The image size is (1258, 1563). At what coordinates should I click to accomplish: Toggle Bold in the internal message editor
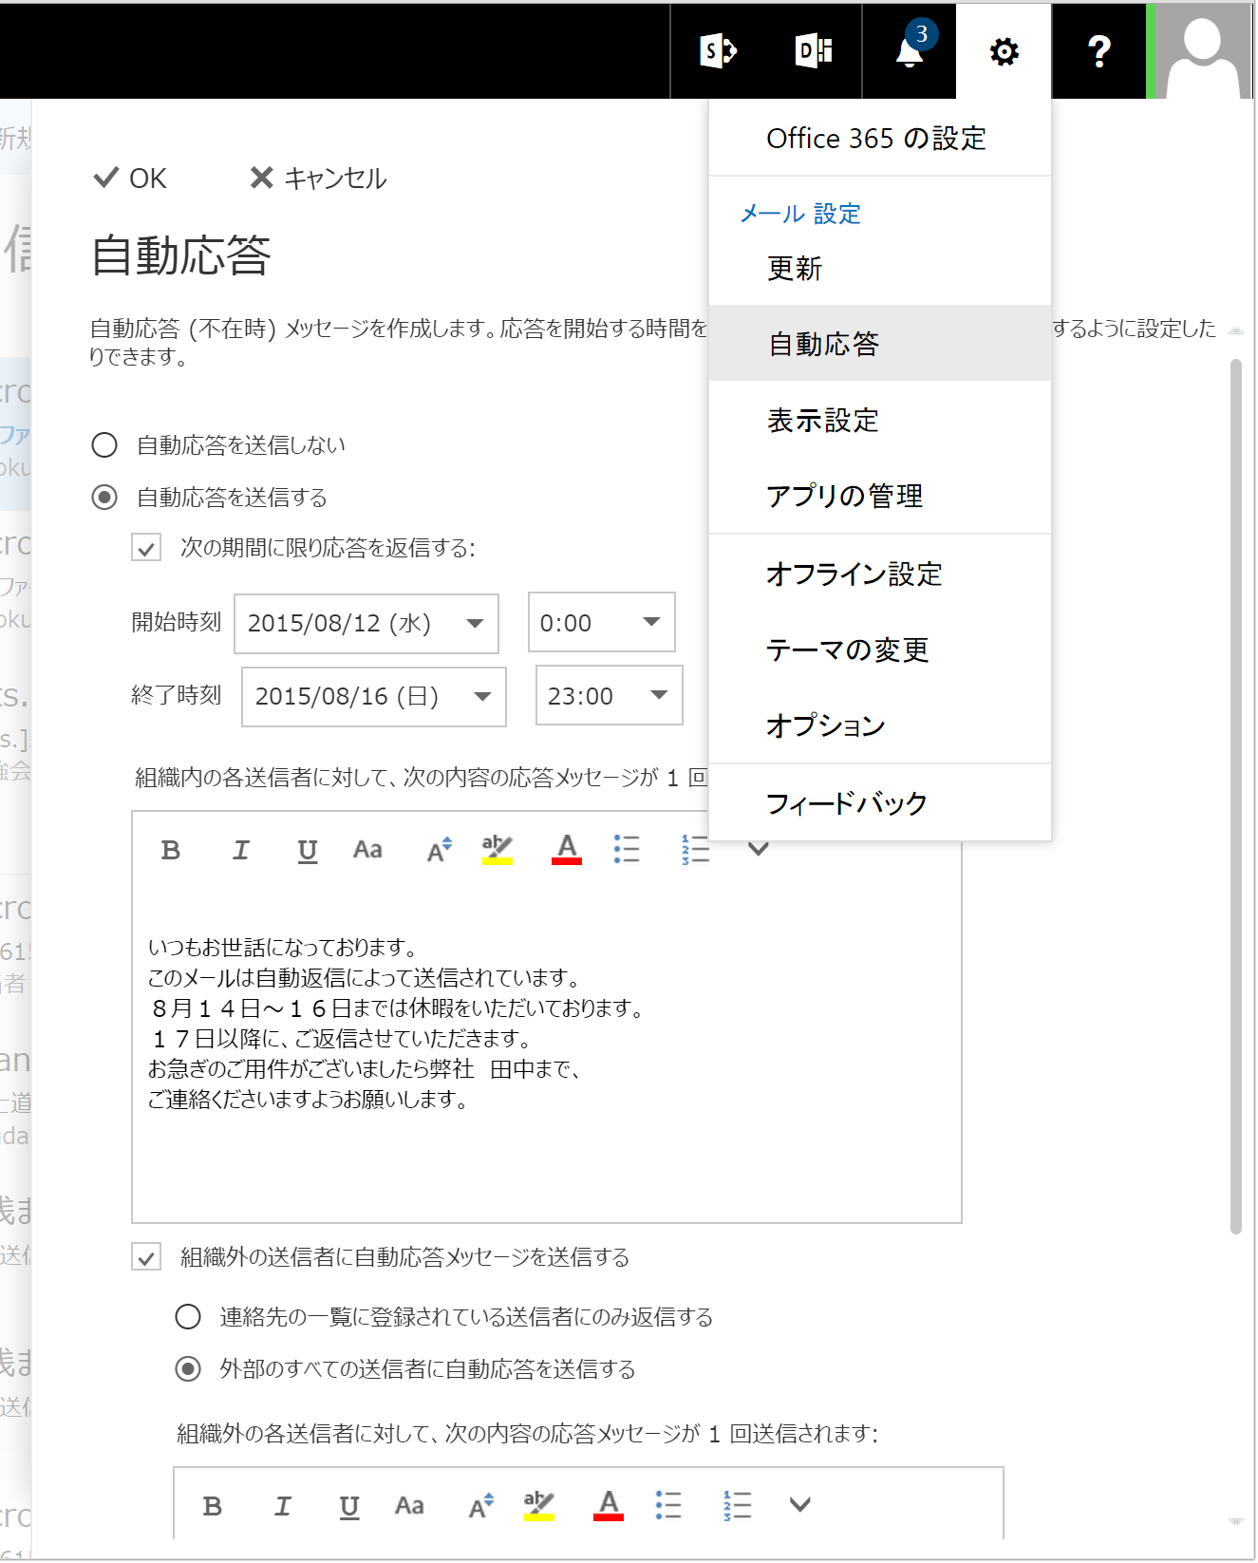pyautogui.click(x=171, y=850)
